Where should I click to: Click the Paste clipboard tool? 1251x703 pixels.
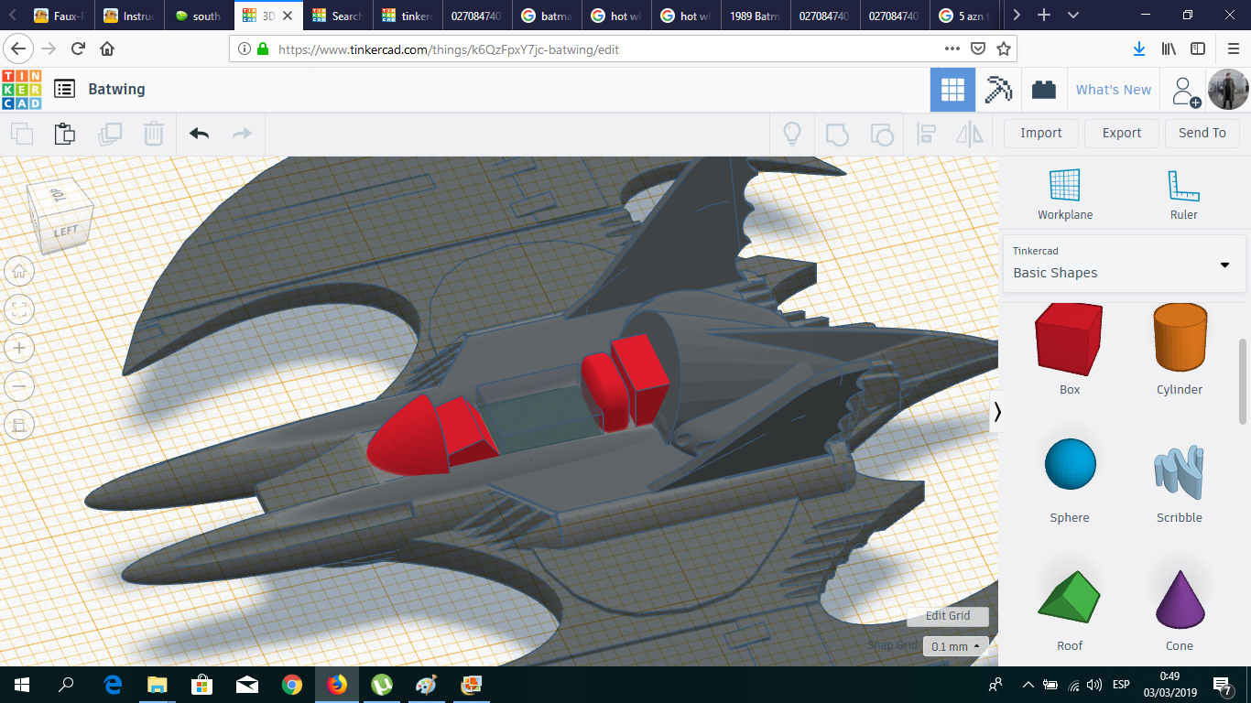coord(65,134)
